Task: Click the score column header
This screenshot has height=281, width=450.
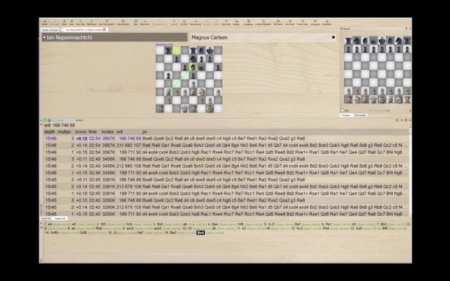Action: coord(80,132)
